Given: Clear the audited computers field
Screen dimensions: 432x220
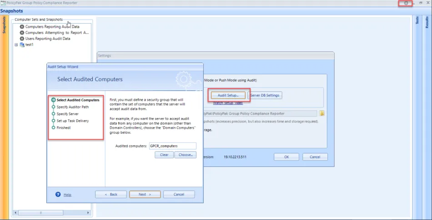Looking at the screenshot, I should (x=164, y=155).
